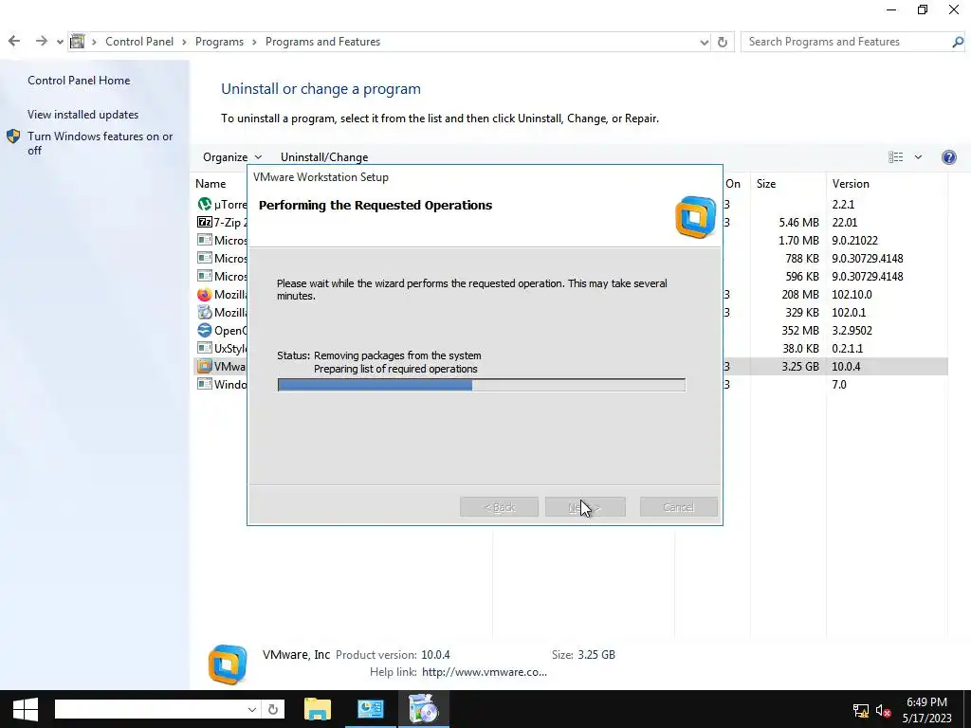Open Control Panel Home link

[79, 81]
